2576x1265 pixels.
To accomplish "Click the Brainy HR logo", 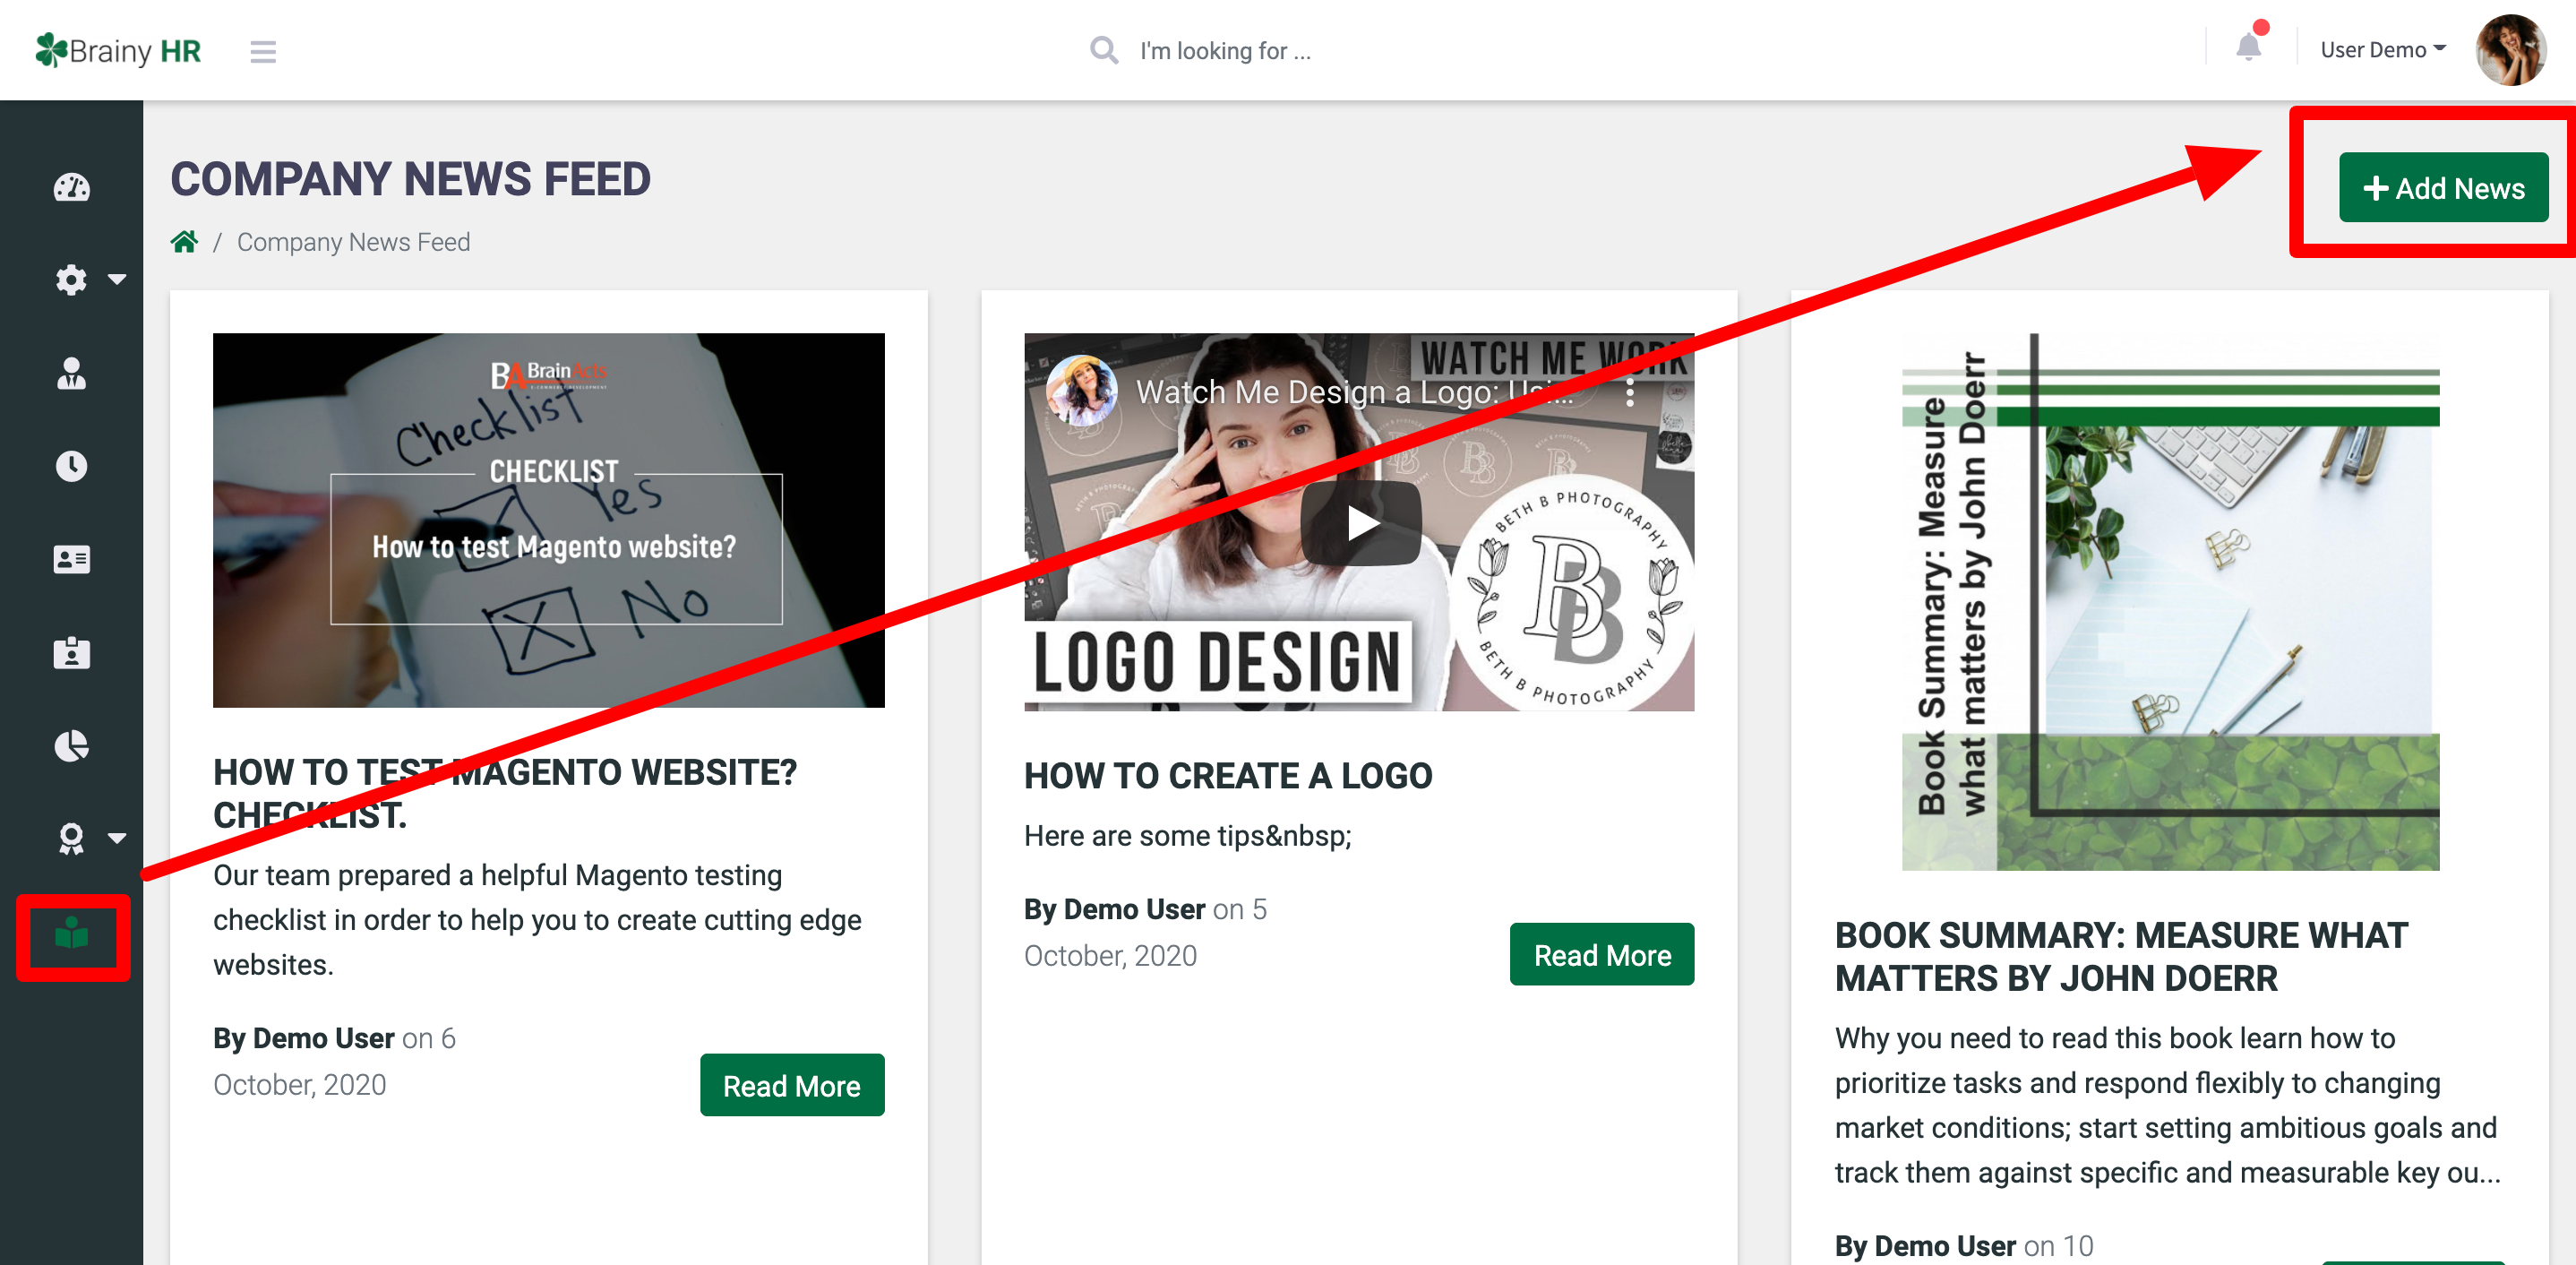I will (118, 50).
